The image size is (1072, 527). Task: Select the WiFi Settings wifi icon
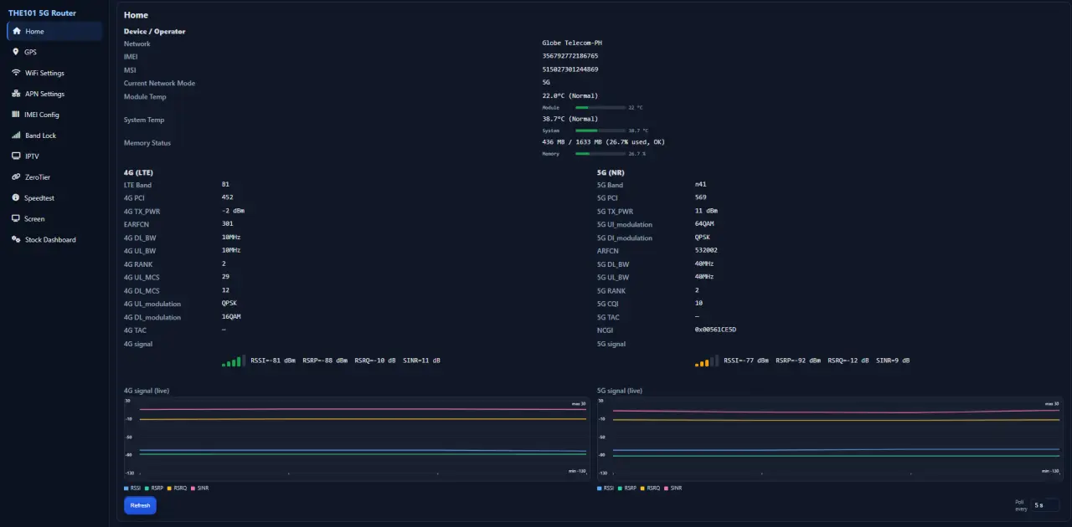click(16, 73)
